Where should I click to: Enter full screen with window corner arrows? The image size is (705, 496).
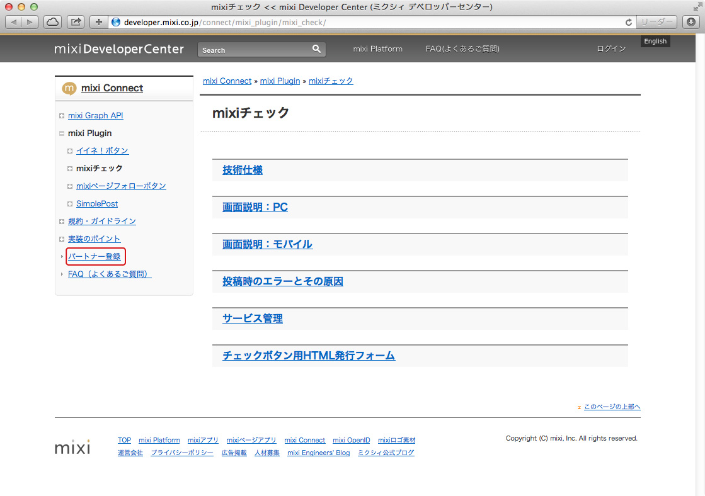(697, 7)
